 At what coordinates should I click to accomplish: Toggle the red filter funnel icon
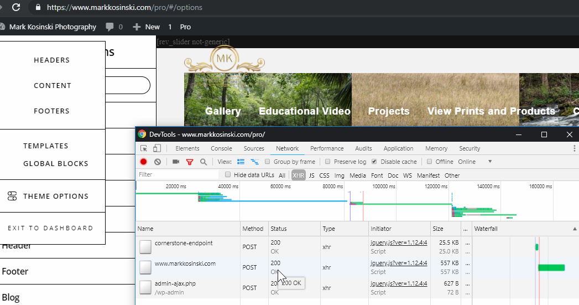pyautogui.click(x=190, y=162)
